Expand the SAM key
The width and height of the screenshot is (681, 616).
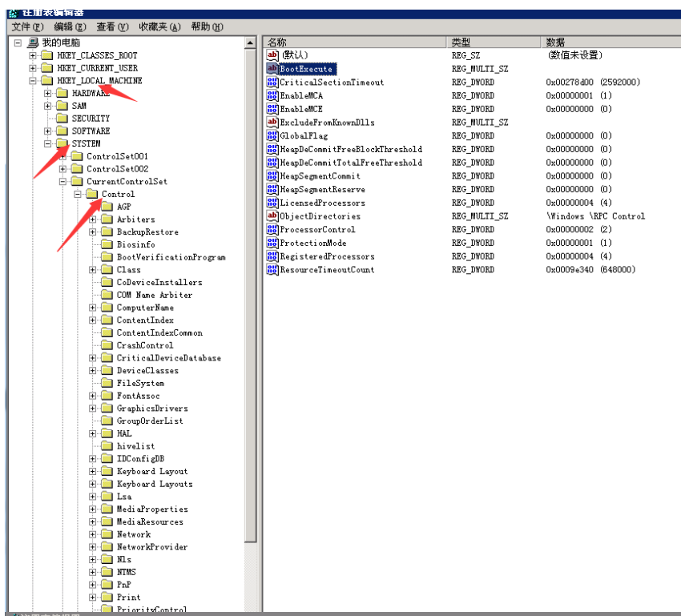tap(47, 106)
